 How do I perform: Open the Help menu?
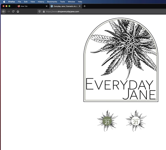point(80,2)
